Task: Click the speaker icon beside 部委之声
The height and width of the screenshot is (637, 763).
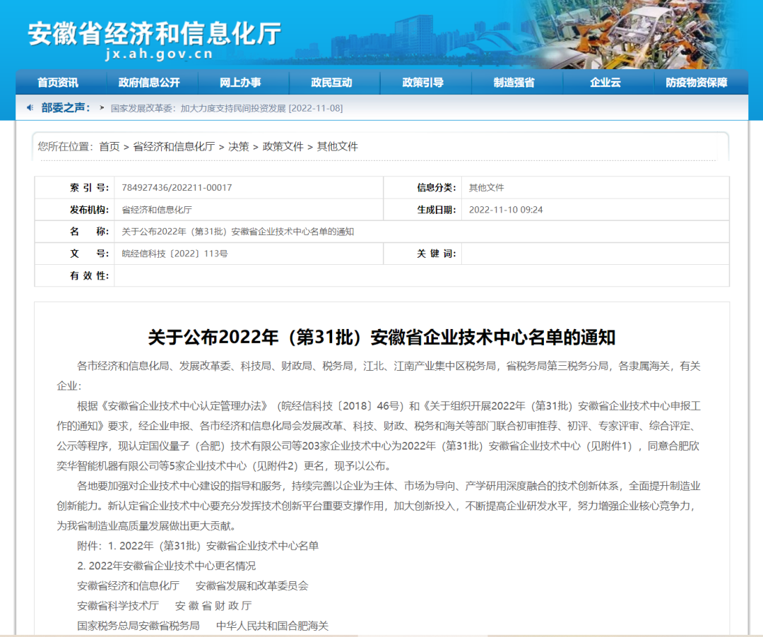Action: pyautogui.click(x=30, y=108)
